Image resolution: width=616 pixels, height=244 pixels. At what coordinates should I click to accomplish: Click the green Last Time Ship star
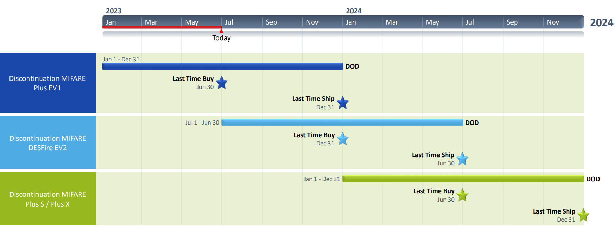[x=583, y=215]
